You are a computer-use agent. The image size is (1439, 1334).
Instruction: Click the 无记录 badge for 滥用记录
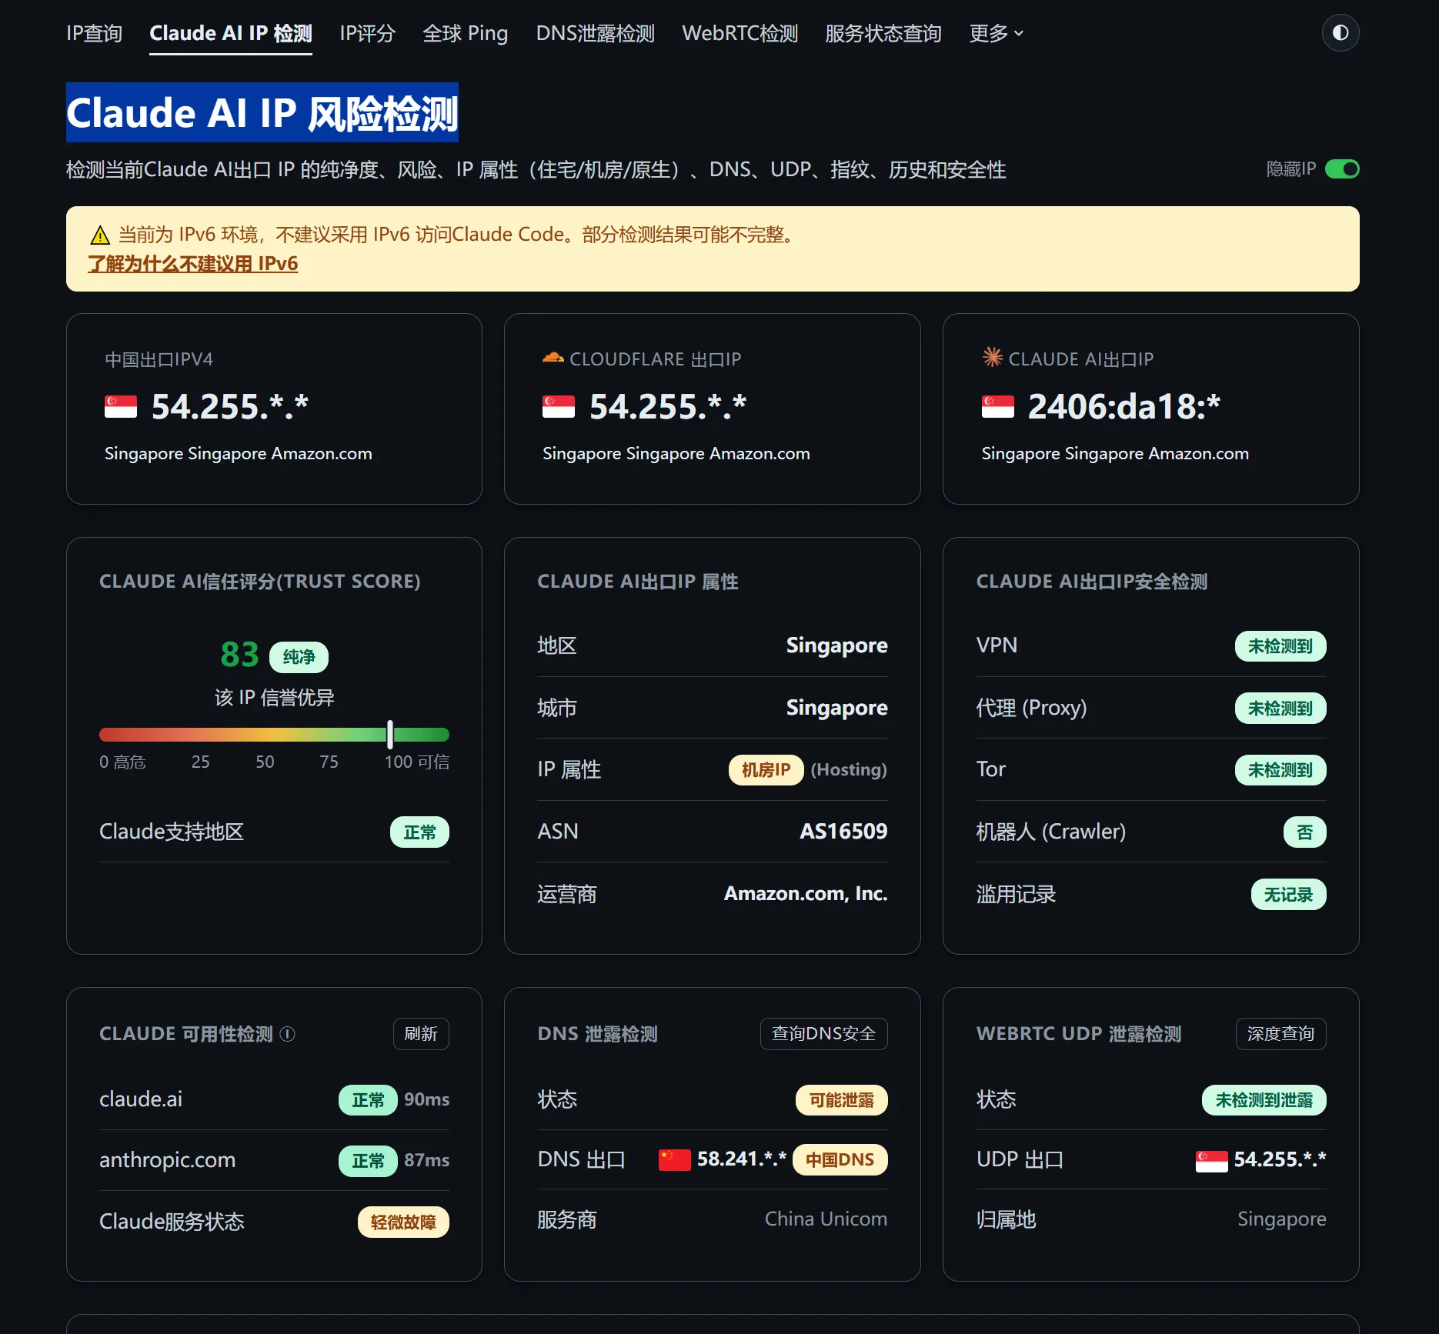pyautogui.click(x=1288, y=895)
